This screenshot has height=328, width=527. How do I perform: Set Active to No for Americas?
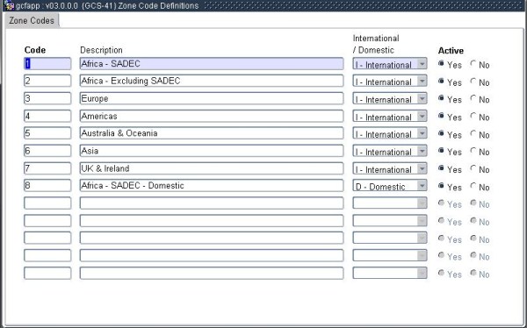click(x=473, y=116)
